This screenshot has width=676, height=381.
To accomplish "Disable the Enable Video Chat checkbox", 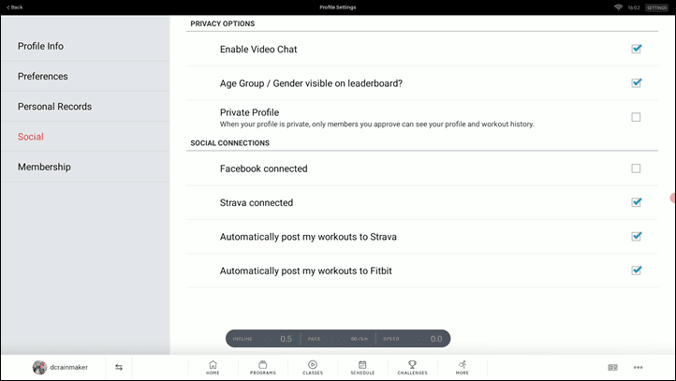I will [636, 49].
